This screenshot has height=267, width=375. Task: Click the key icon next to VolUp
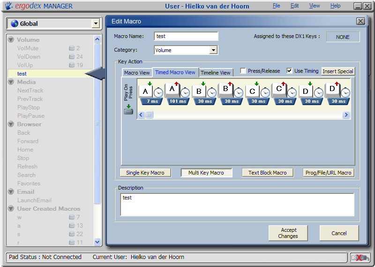72,65
